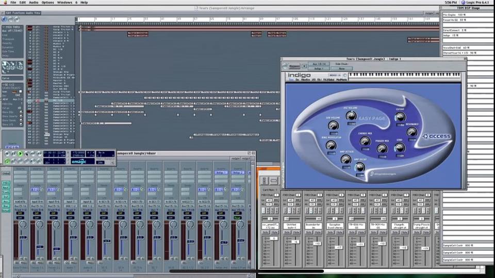The height and width of the screenshot is (278, 495).
Task: Open the Windows menu
Action: point(64,3)
